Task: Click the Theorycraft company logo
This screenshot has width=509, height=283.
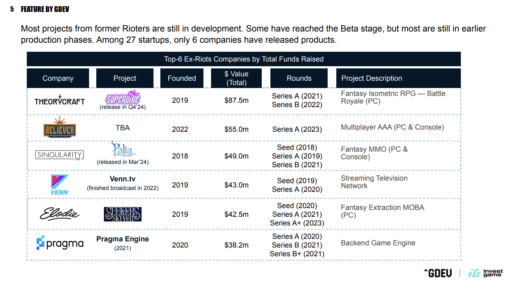Action: coord(60,100)
